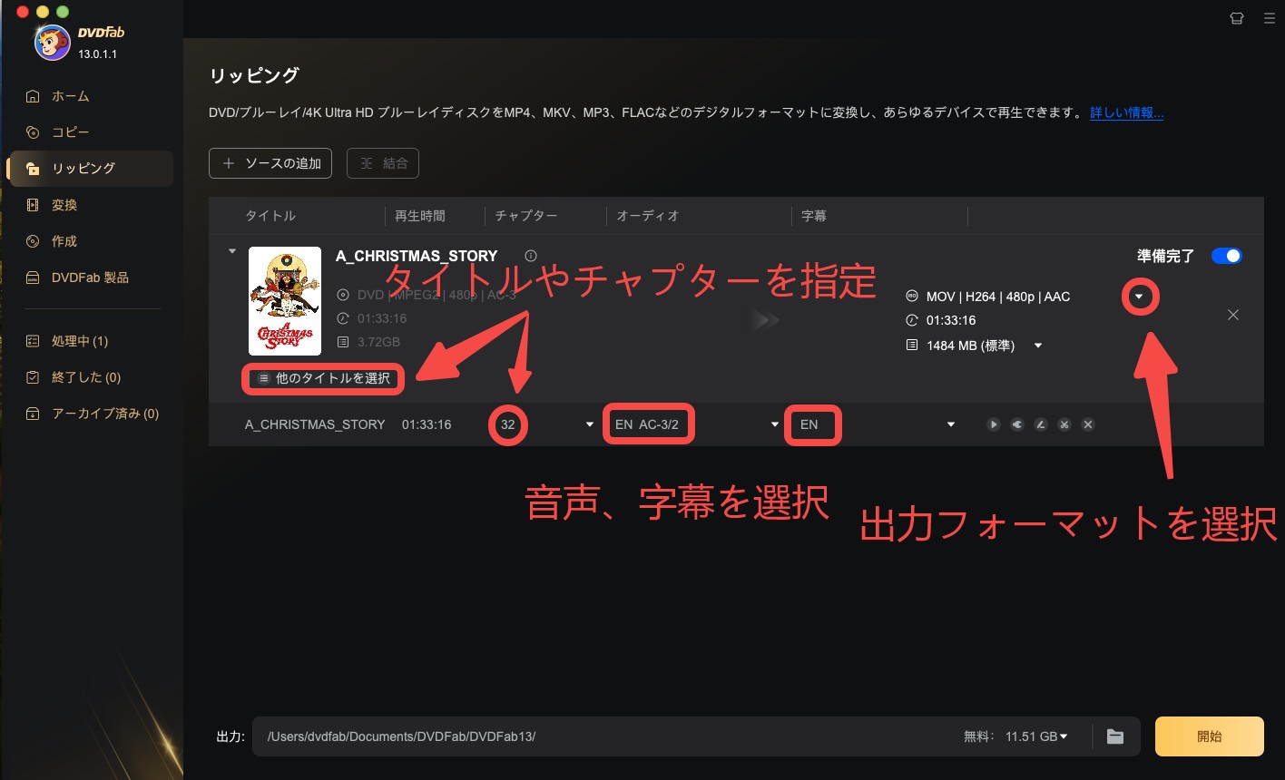
Task: Open the chapter 32 dropdown
Action: tap(592, 424)
